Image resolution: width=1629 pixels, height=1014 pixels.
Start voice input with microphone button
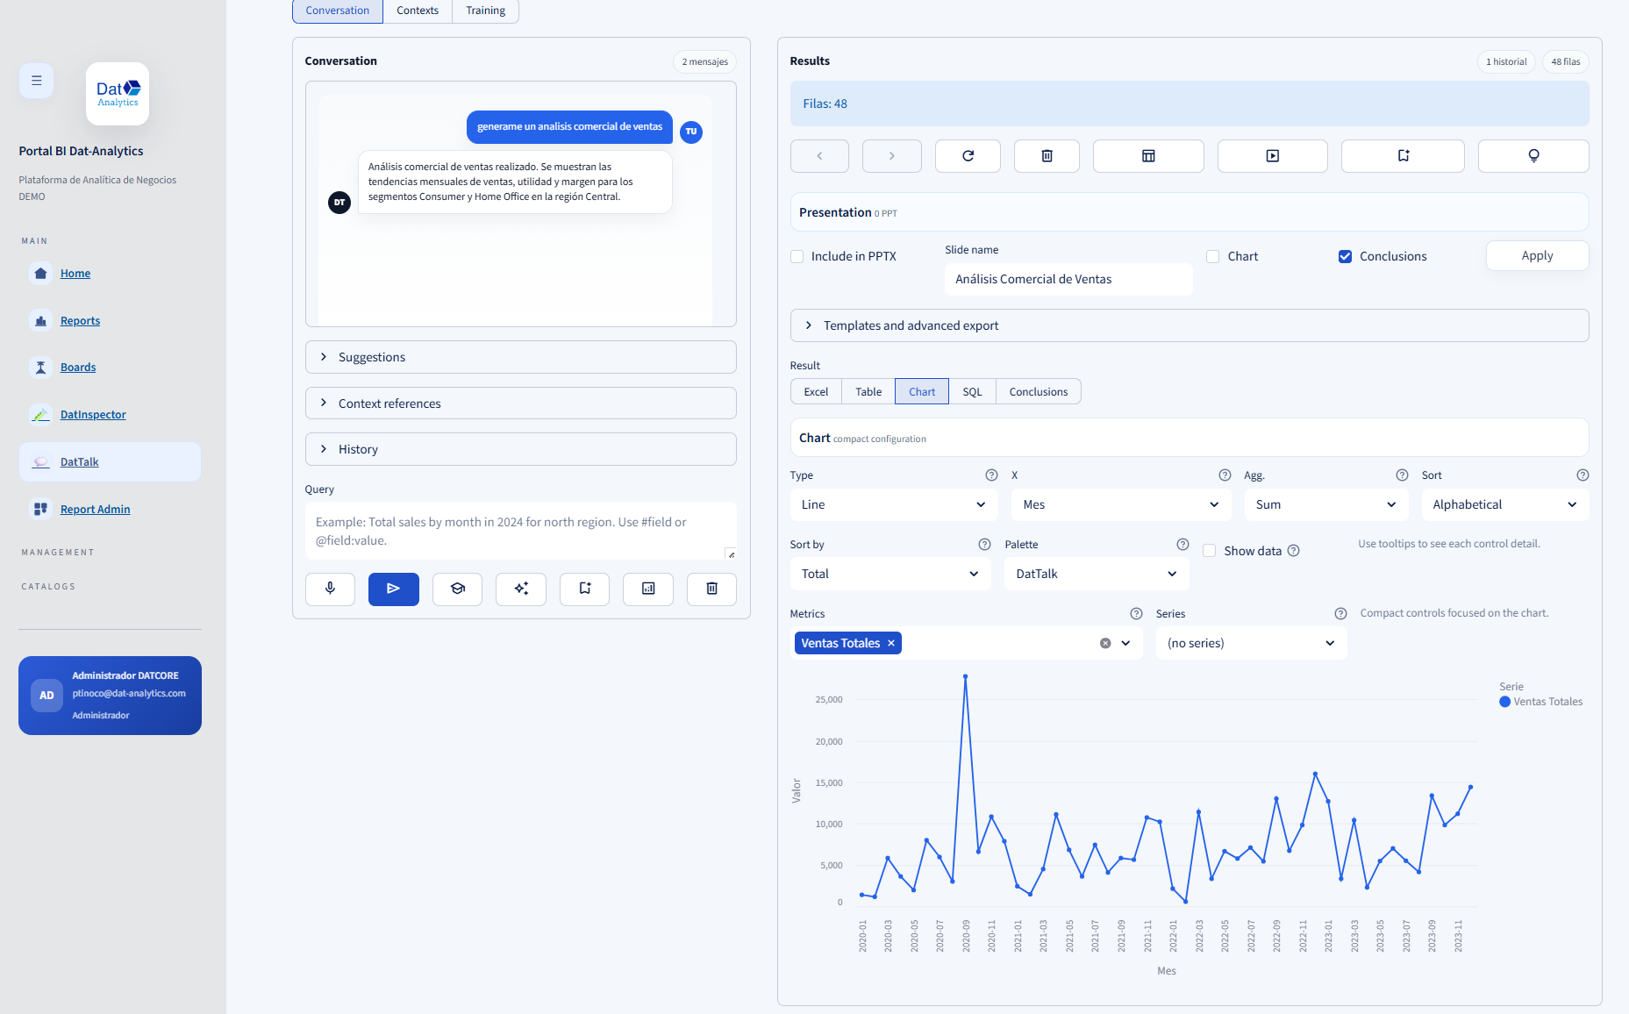click(x=330, y=589)
